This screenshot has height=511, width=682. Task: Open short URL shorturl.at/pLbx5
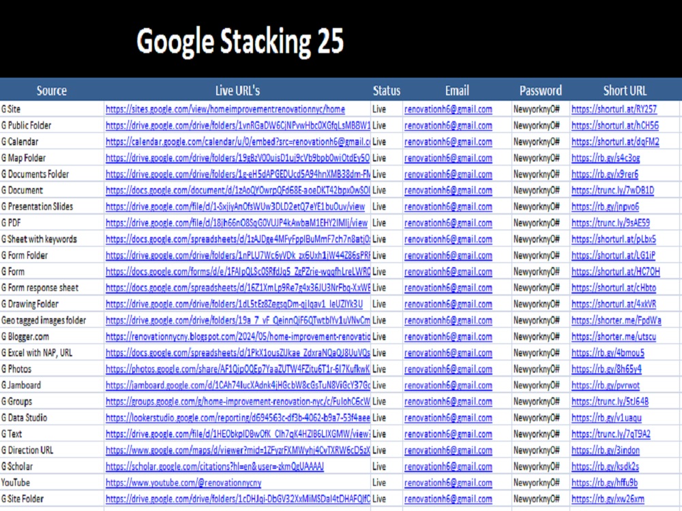point(614,239)
